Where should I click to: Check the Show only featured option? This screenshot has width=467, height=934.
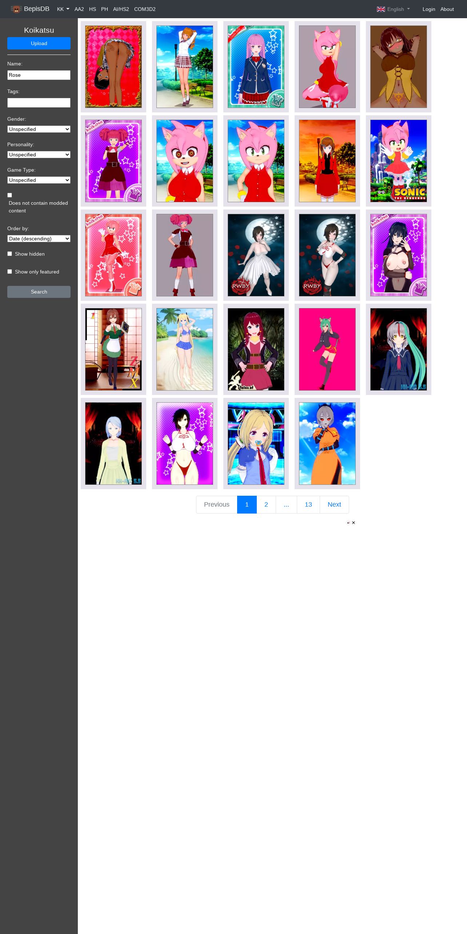point(10,272)
